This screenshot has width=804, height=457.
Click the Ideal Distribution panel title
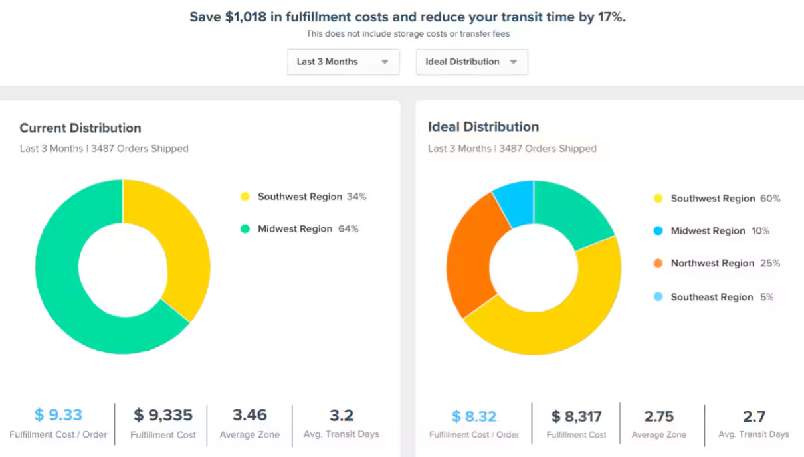tap(483, 126)
